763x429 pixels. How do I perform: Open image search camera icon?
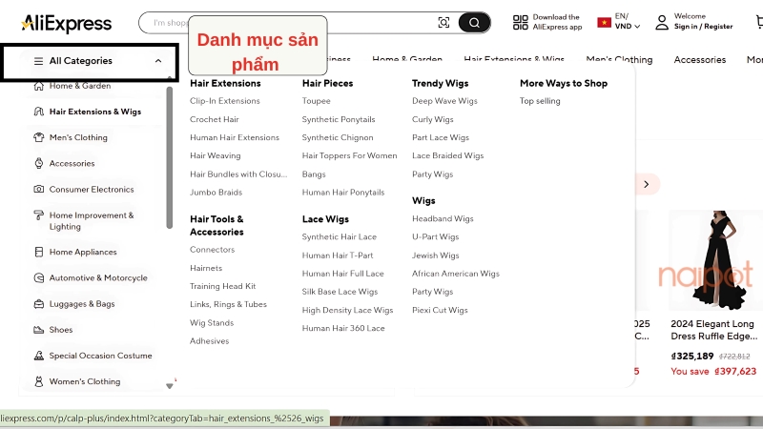click(x=443, y=23)
